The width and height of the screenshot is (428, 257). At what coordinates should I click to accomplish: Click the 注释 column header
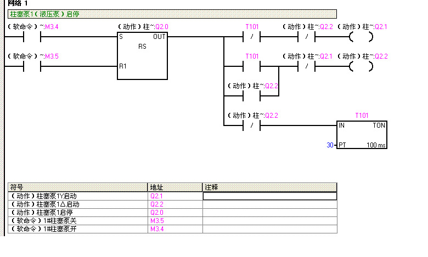(x=269, y=187)
